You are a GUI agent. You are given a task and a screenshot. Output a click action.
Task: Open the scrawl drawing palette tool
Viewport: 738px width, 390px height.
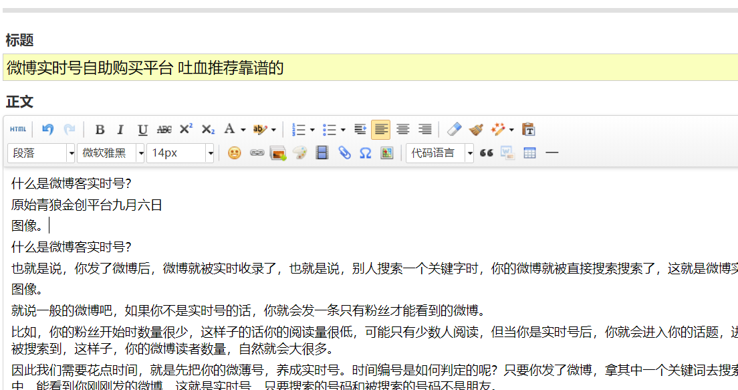299,153
